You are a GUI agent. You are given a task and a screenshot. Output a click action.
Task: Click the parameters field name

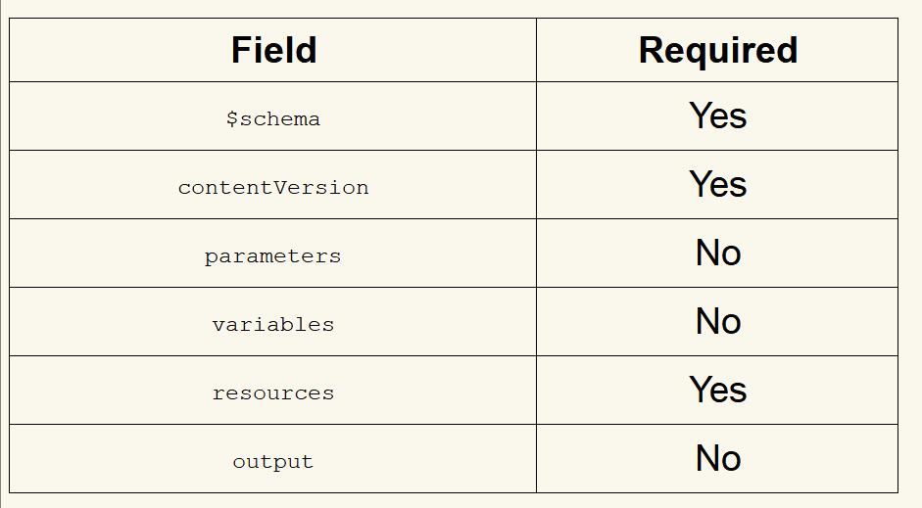[x=273, y=255]
